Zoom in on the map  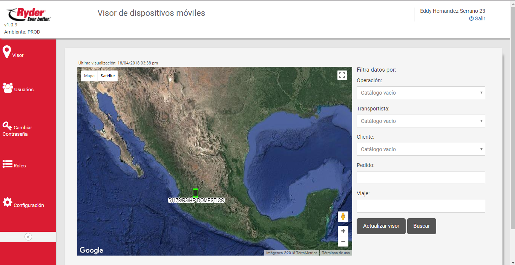pyautogui.click(x=343, y=231)
